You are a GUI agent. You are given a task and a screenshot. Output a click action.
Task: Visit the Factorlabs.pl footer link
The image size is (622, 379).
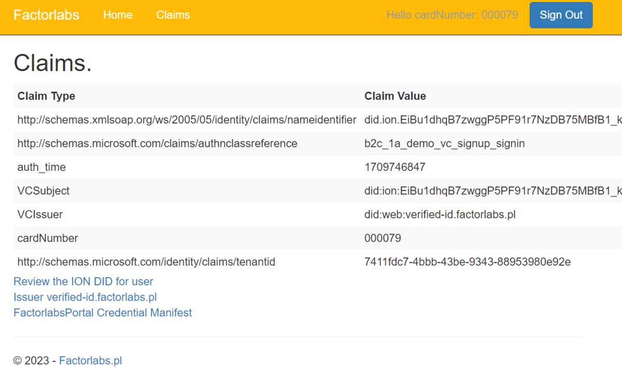click(x=90, y=360)
